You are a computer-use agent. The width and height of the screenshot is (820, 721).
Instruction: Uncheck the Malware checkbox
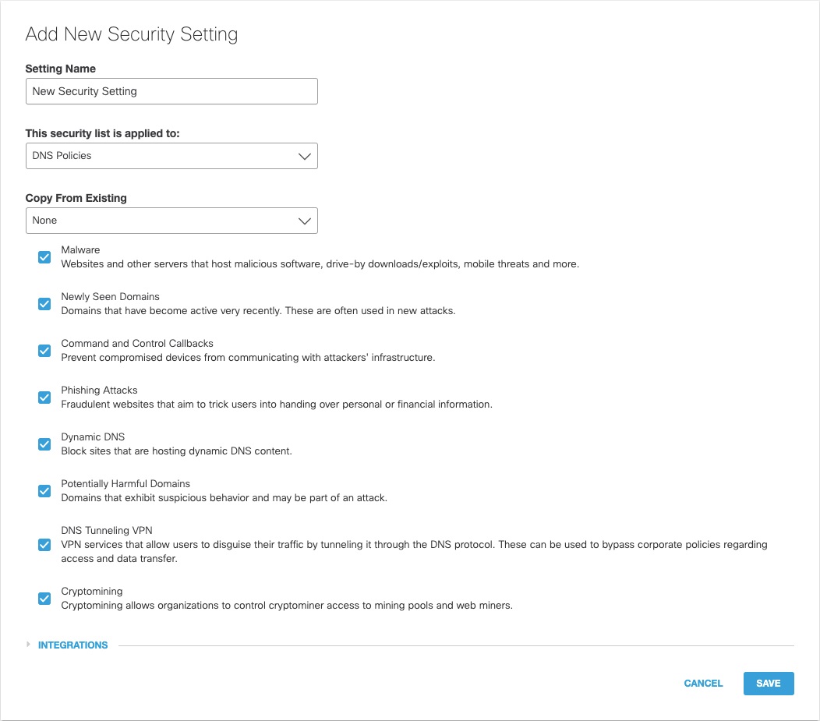pos(44,257)
